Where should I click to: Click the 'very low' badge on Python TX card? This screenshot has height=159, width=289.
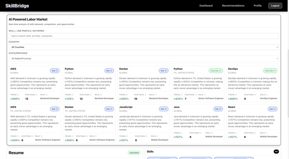click(216, 71)
